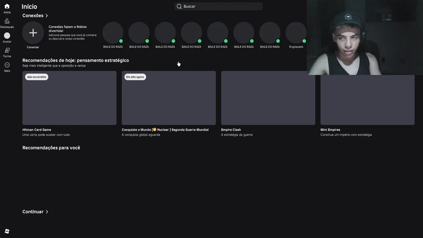Click the search magnifier icon

click(x=179, y=6)
